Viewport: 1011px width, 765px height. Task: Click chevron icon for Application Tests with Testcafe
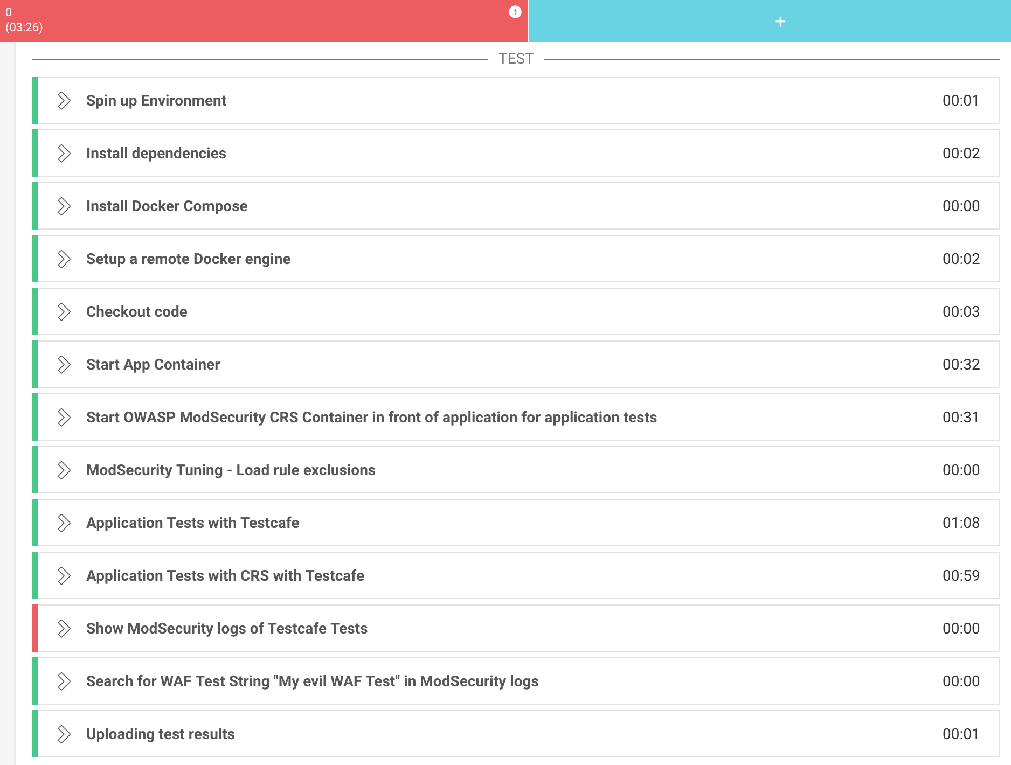[x=64, y=523]
